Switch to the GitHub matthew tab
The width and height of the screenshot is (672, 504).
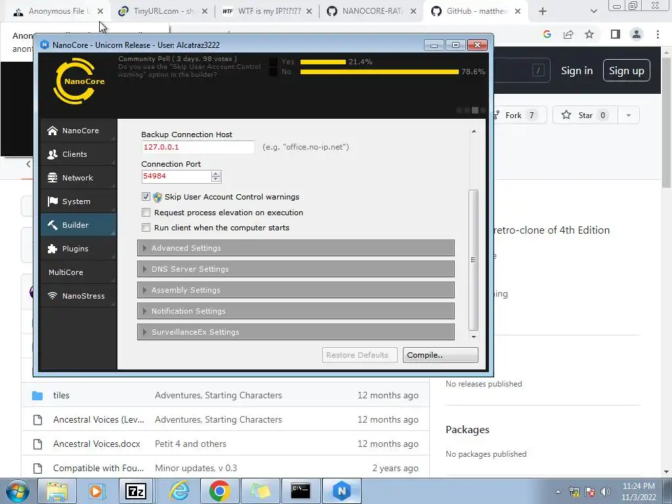[x=476, y=11]
